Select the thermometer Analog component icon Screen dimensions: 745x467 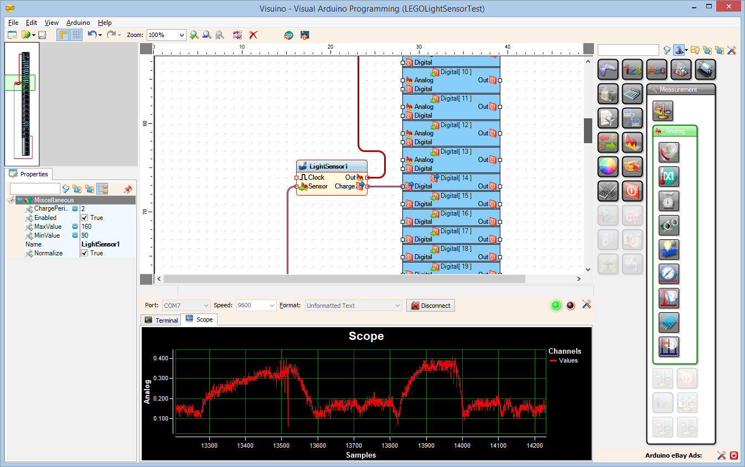coord(669,176)
